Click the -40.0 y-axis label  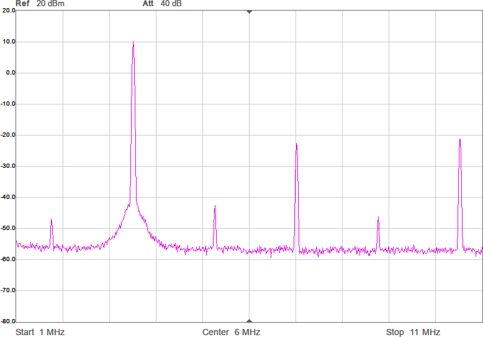8,197
